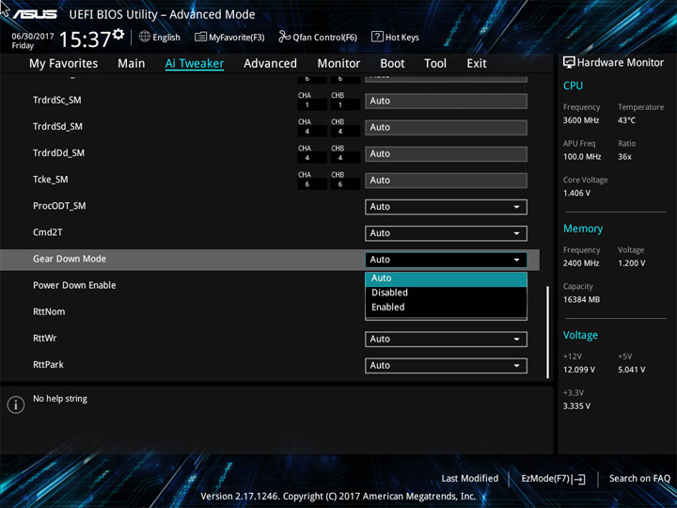This screenshot has width=677, height=508.
Task: Click the TrdrdSd_SM Auto input field
Action: click(446, 127)
